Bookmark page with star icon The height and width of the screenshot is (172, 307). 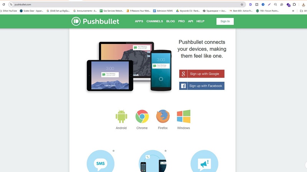pos(242,5)
